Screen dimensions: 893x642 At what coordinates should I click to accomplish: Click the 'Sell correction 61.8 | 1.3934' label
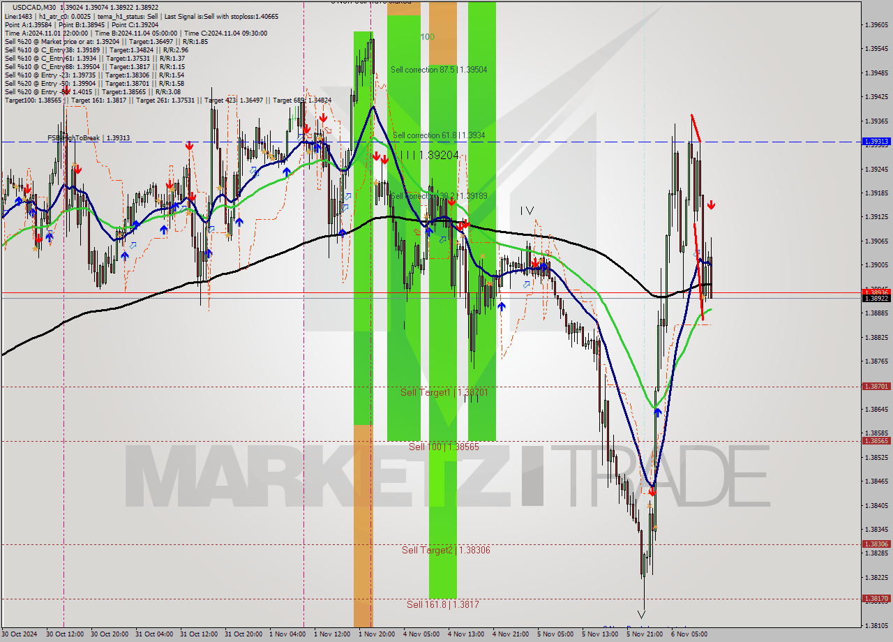[x=439, y=135]
